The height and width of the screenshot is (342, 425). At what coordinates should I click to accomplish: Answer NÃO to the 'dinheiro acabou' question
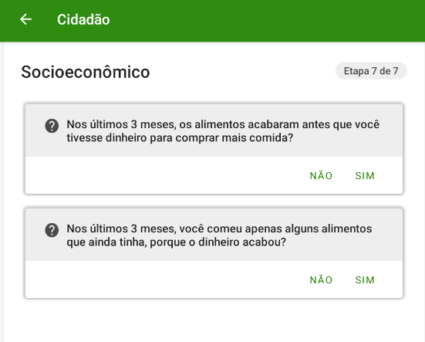point(321,280)
